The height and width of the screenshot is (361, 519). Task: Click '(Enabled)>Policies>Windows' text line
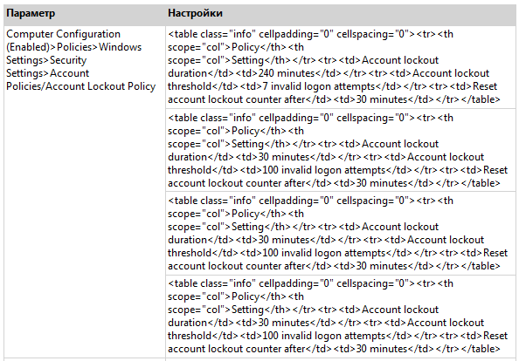click(x=73, y=47)
